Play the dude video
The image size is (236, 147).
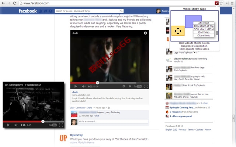click(x=76, y=86)
